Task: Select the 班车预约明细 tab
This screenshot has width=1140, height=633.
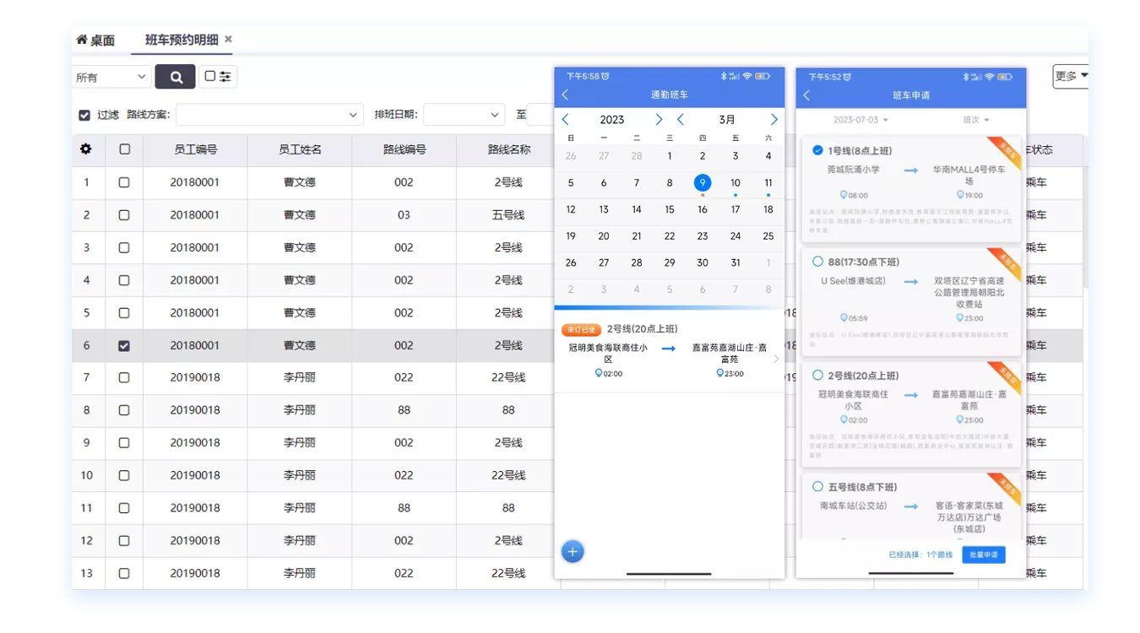Action: (x=182, y=40)
